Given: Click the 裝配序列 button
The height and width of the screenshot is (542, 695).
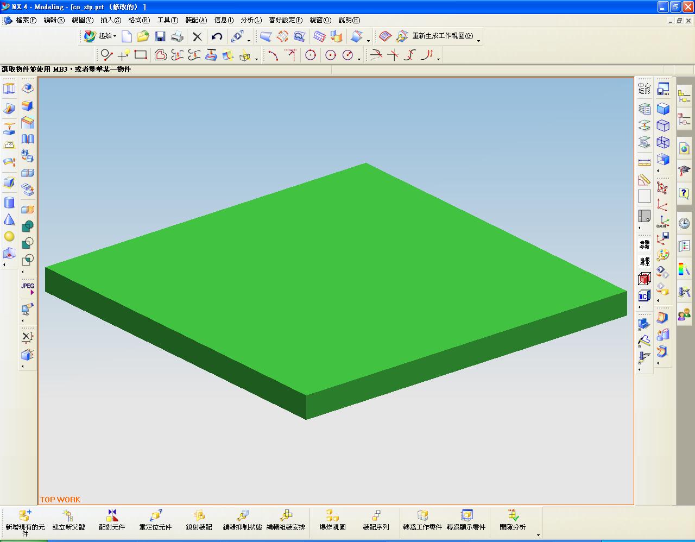Looking at the screenshot, I should pyautogui.click(x=376, y=520).
